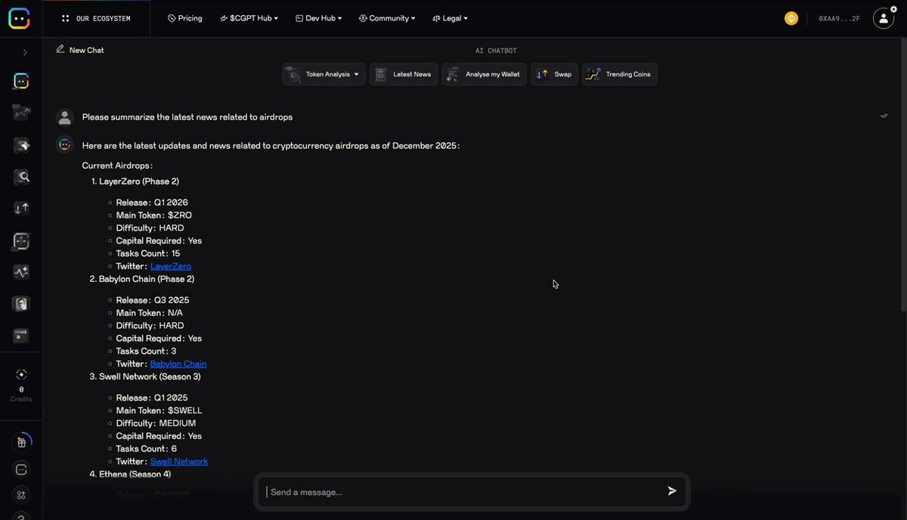Open the gift rewards icon in sidebar
This screenshot has width=907, height=520.
21,443
